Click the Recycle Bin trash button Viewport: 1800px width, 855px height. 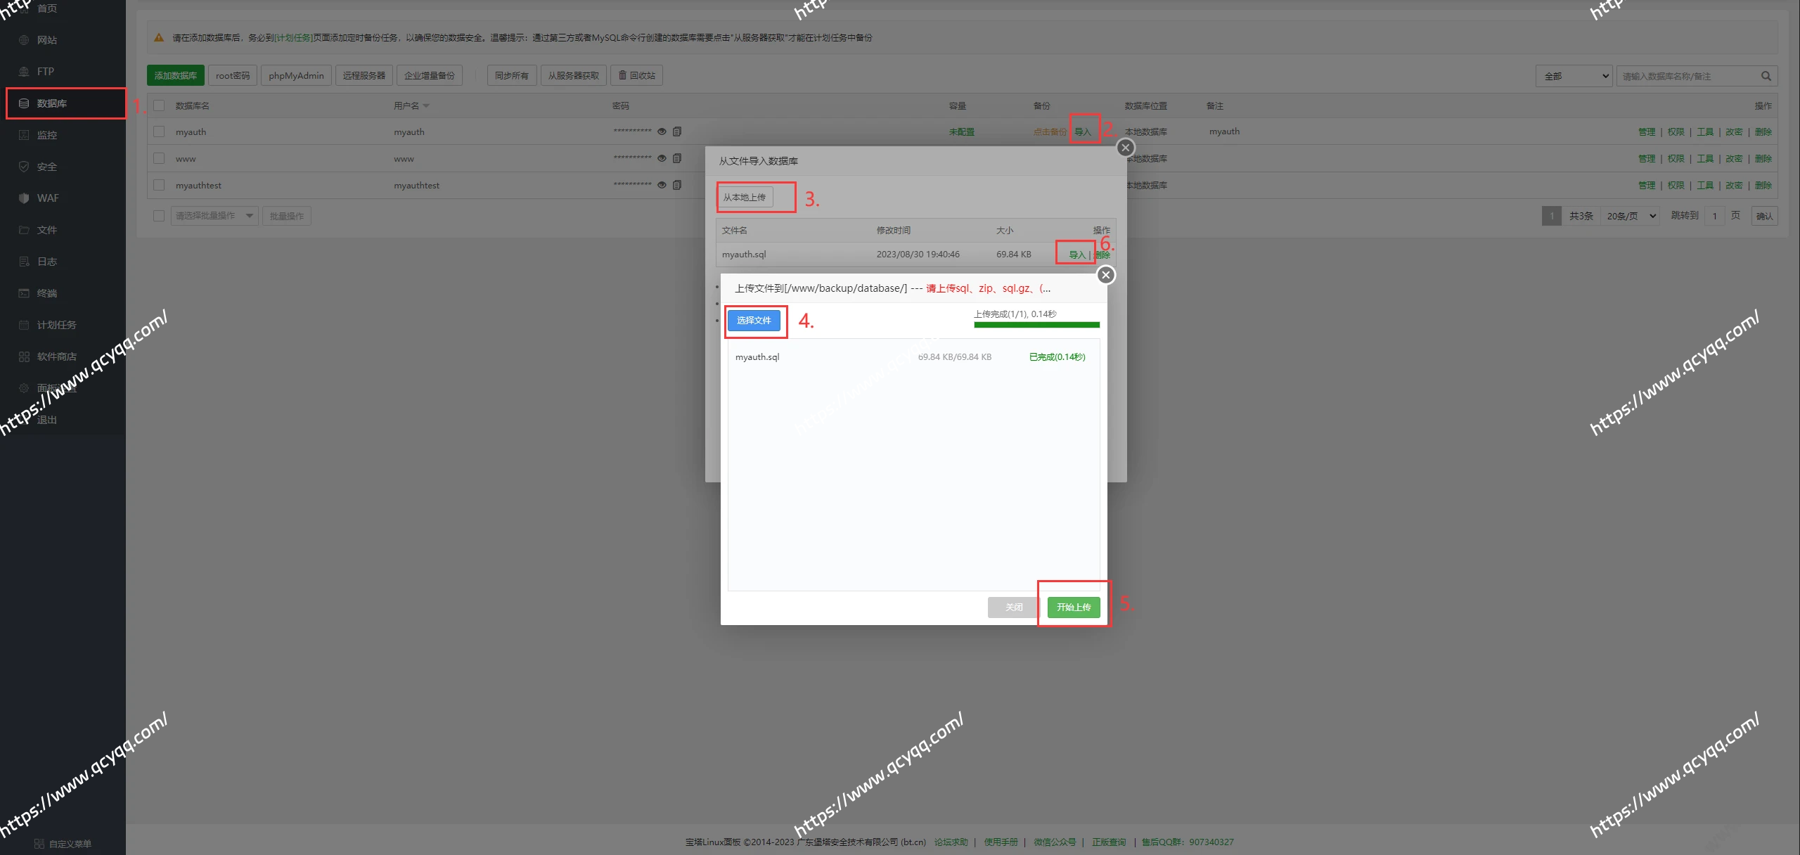[636, 75]
